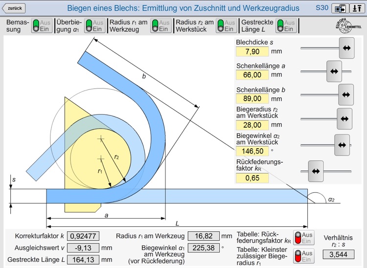Enable the Gestreckte Länge L switch
This screenshot has width=367, height=268.
(286, 26)
